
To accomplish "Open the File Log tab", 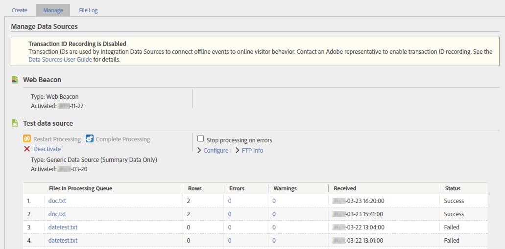I will (x=88, y=10).
